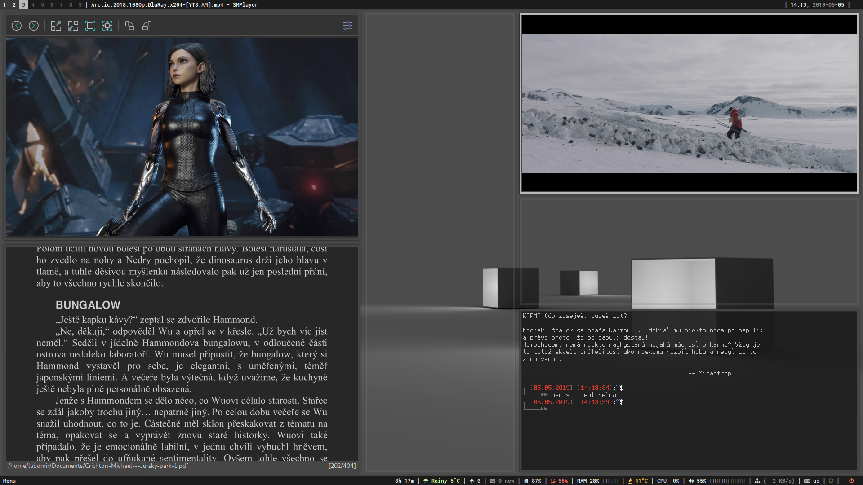Click the timestamp 14:13:34 in terminal prompt
The width and height of the screenshot is (863, 485).
595,388
